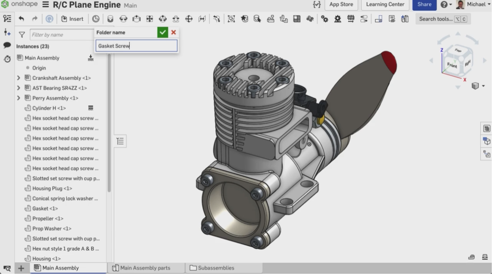Click the Insert parts and assemblies button

click(72, 19)
